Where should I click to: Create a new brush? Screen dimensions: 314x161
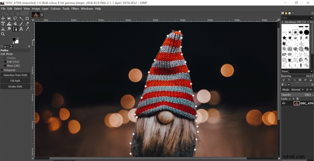coord(289,80)
